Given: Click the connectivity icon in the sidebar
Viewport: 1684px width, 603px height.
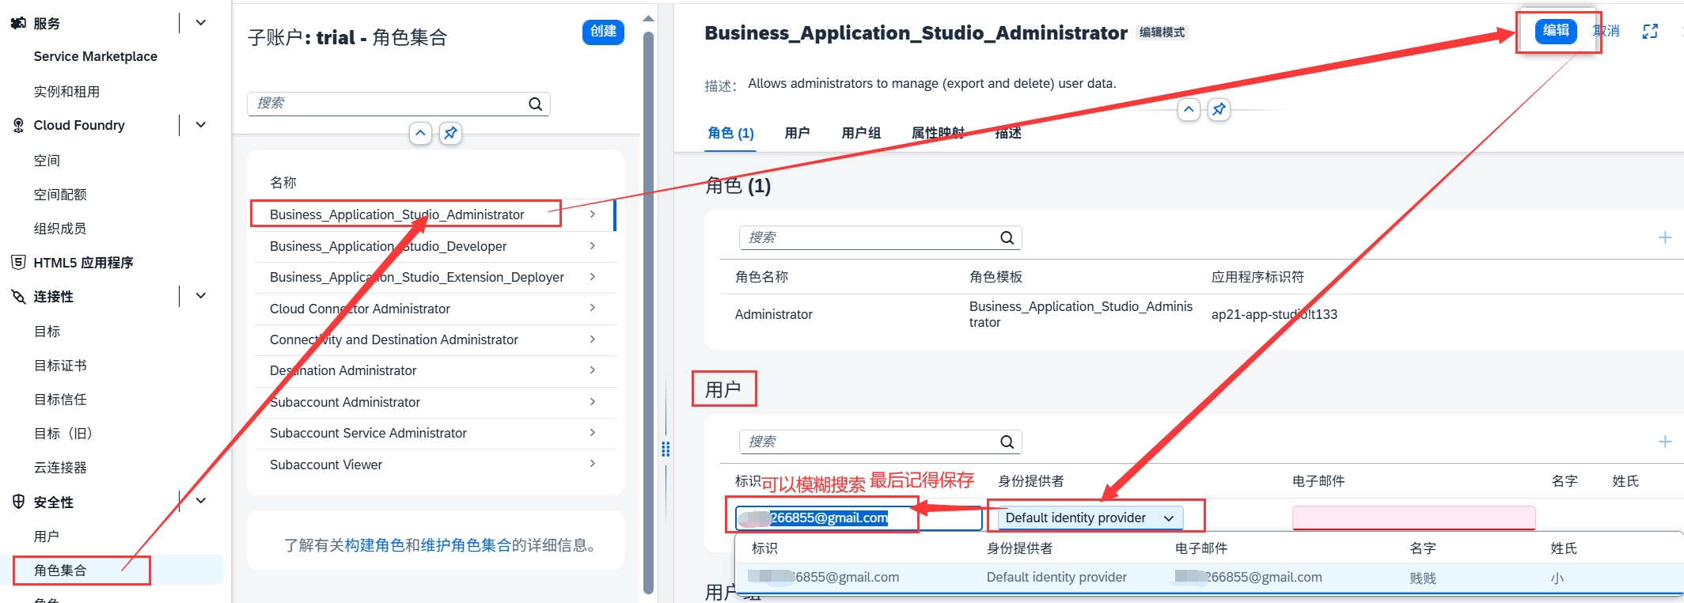Looking at the screenshot, I should tap(18, 297).
